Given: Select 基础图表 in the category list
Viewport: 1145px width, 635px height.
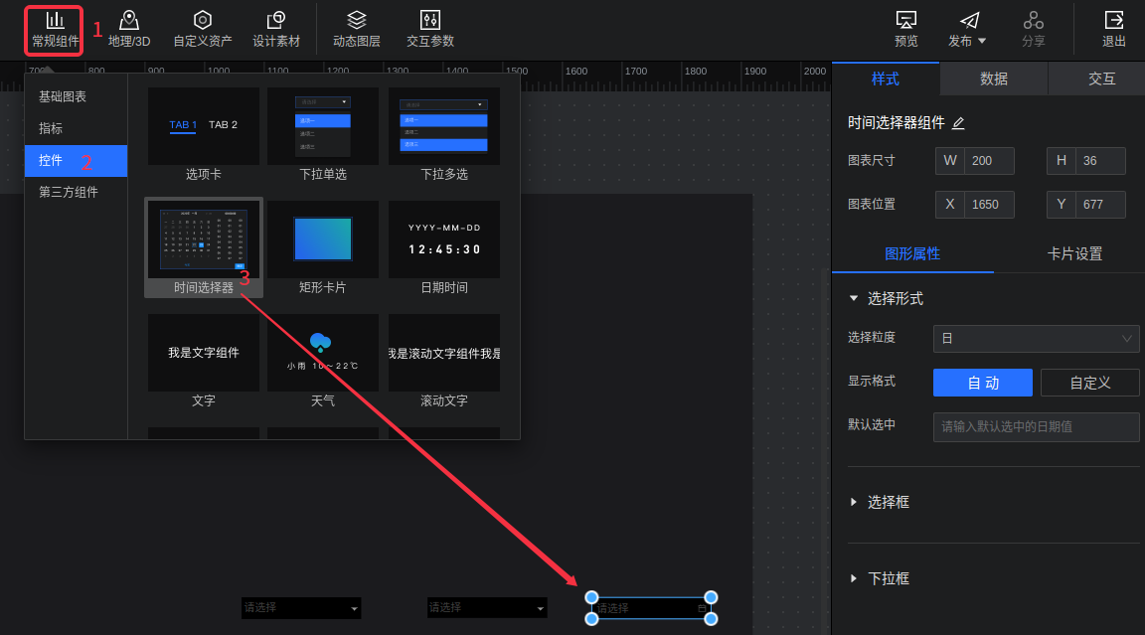Looking at the screenshot, I should [x=63, y=96].
